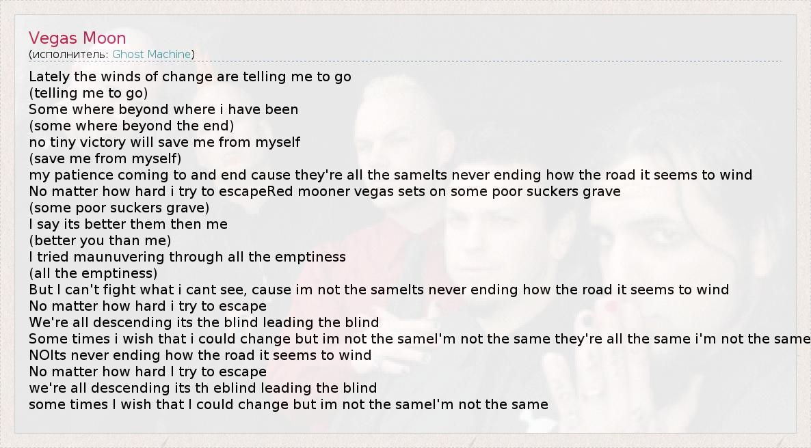The image size is (811, 448).
Task: Click the "(some poor suckers grave)" line
Action: (x=119, y=208)
